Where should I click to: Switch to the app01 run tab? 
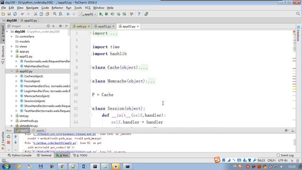[x=38, y=131]
